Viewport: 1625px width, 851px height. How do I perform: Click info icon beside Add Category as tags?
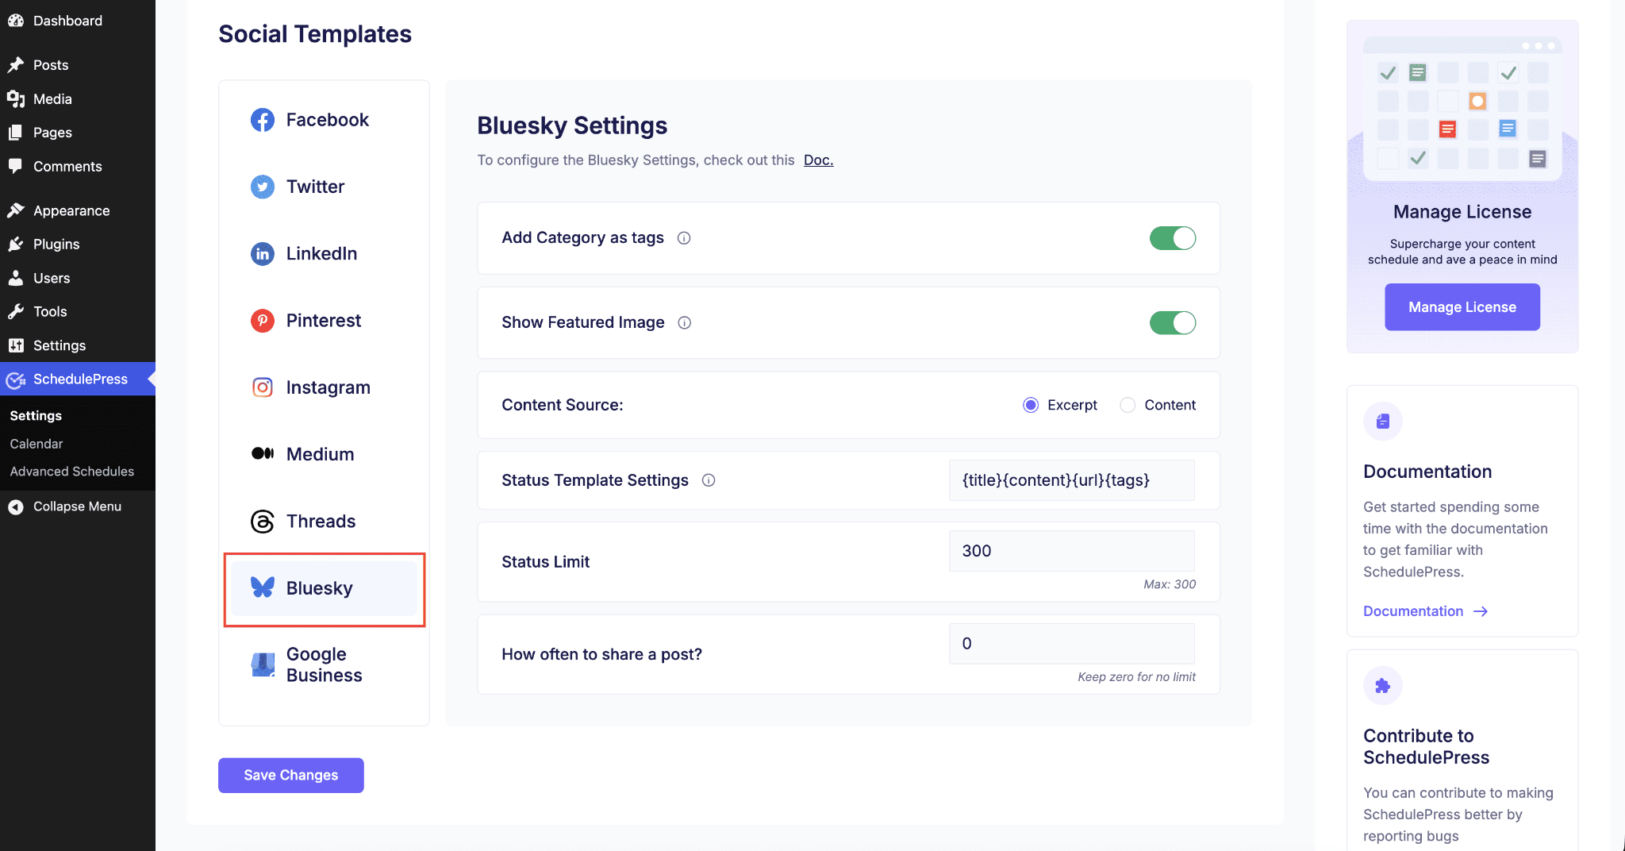684,238
